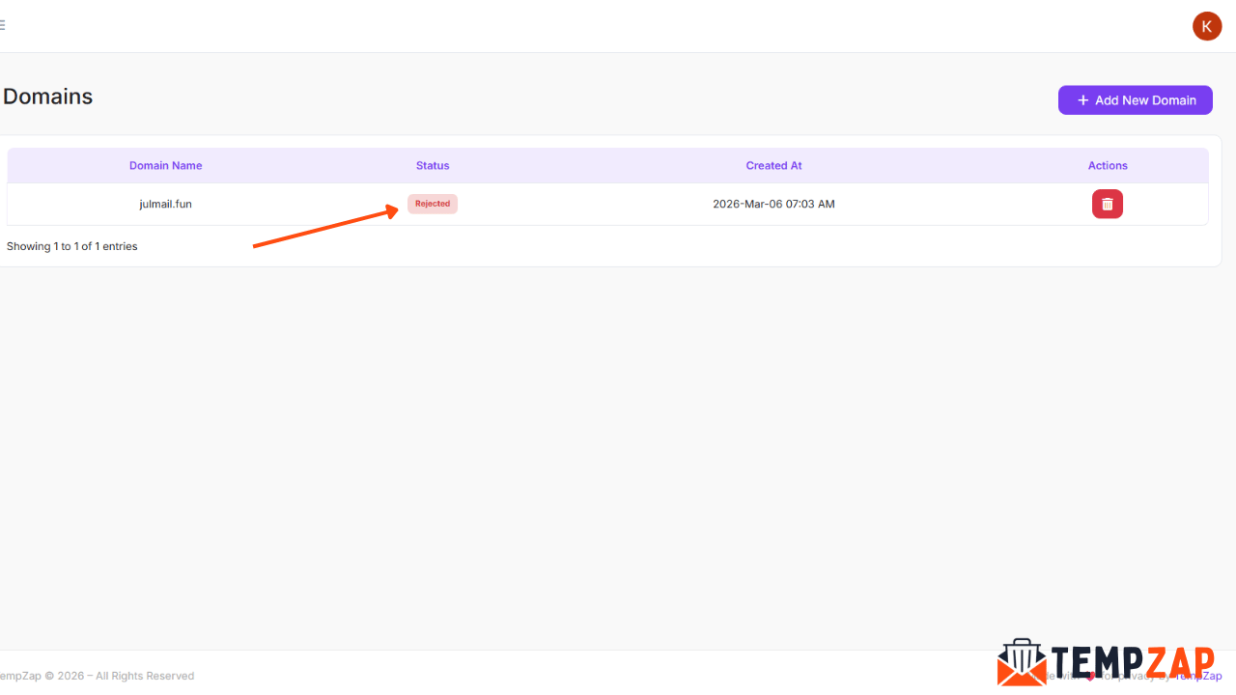
Task: Open the TempZap link in the footer
Action: pos(1197,676)
